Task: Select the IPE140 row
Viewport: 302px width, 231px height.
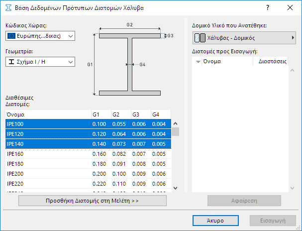Action: [88, 144]
